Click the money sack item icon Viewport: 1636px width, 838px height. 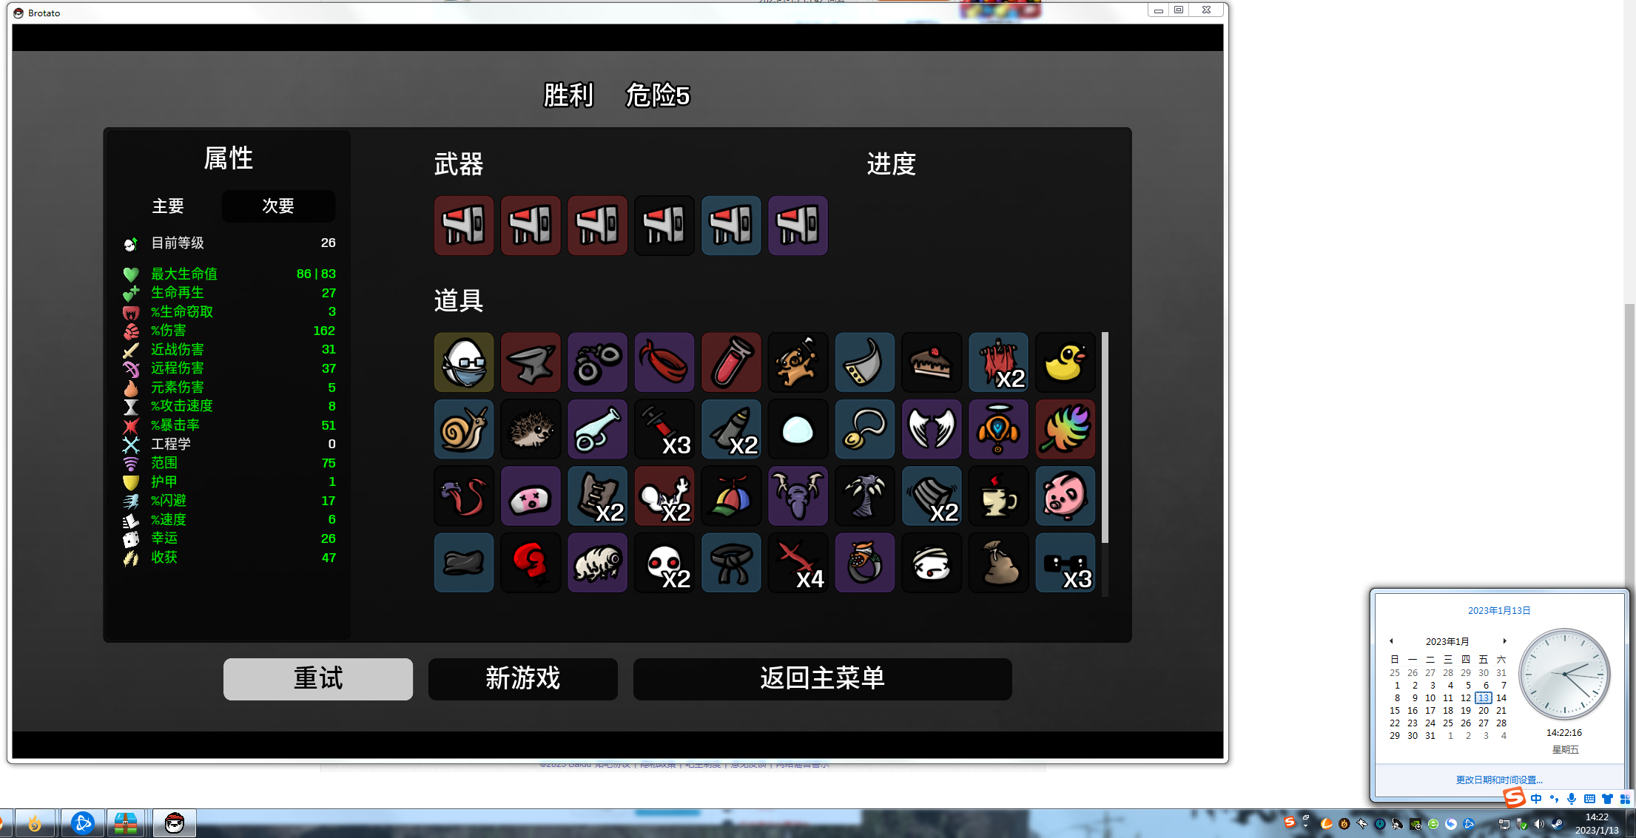pos(998,563)
